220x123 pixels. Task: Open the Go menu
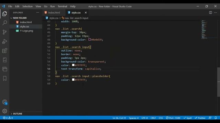(46, 6)
